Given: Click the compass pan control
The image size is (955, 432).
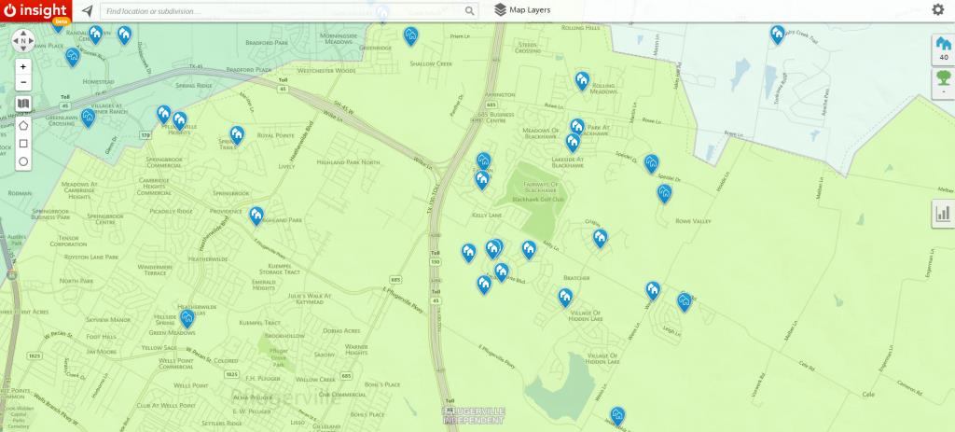Looking at the screenshot, I should [23, 41].
